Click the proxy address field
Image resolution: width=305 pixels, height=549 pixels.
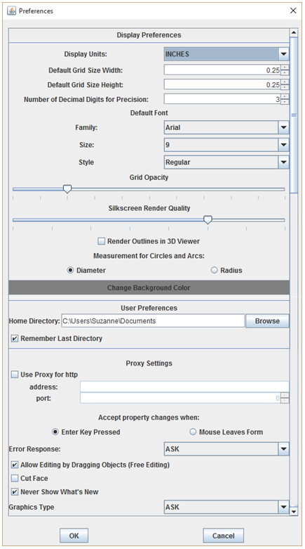184,387
